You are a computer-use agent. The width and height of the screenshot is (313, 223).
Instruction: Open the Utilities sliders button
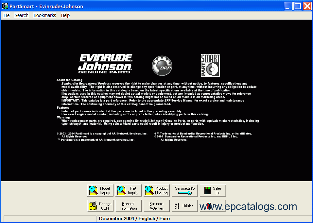(x=185, y=206)
